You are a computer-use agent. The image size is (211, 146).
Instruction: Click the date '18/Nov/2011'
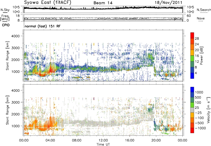click(x=168, y=3)
